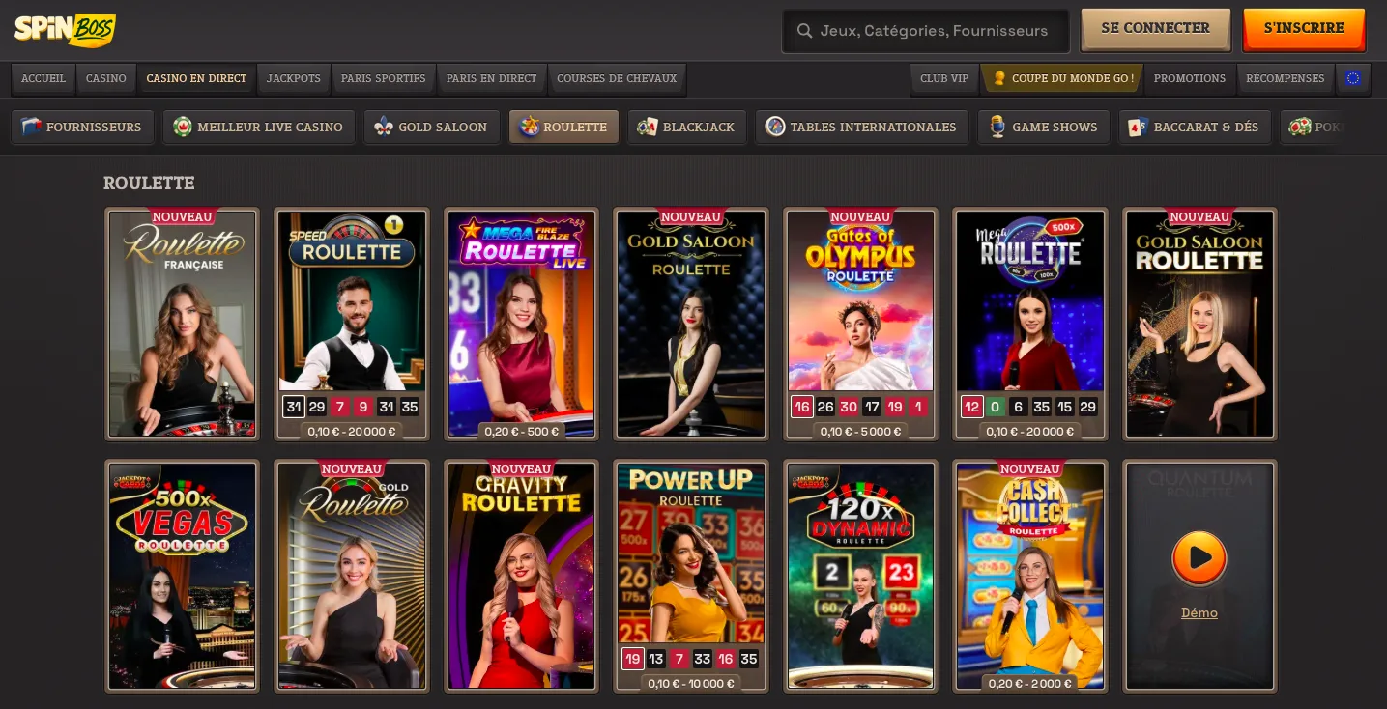Open Roulette Française game
The image size is (1387, 709).
(182, 324)
